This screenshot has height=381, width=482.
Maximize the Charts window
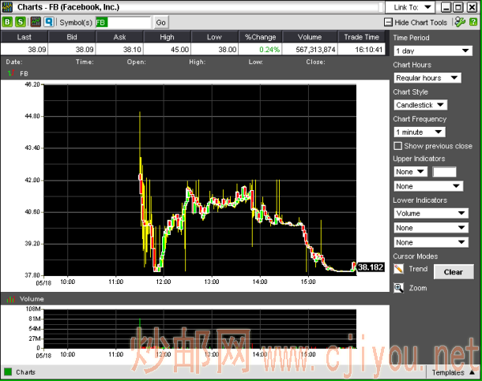(x=458, y=7)
